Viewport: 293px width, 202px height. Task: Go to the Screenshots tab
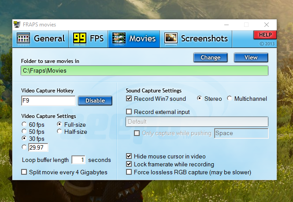coord(196,39)
